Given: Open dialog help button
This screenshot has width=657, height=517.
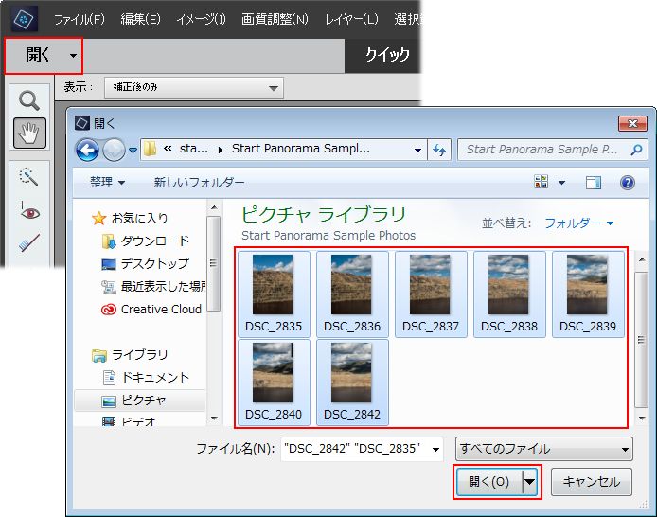Looking at the screenshot, I should 628,183.
